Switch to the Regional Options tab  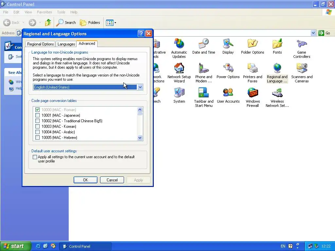[x=40, y=44]
